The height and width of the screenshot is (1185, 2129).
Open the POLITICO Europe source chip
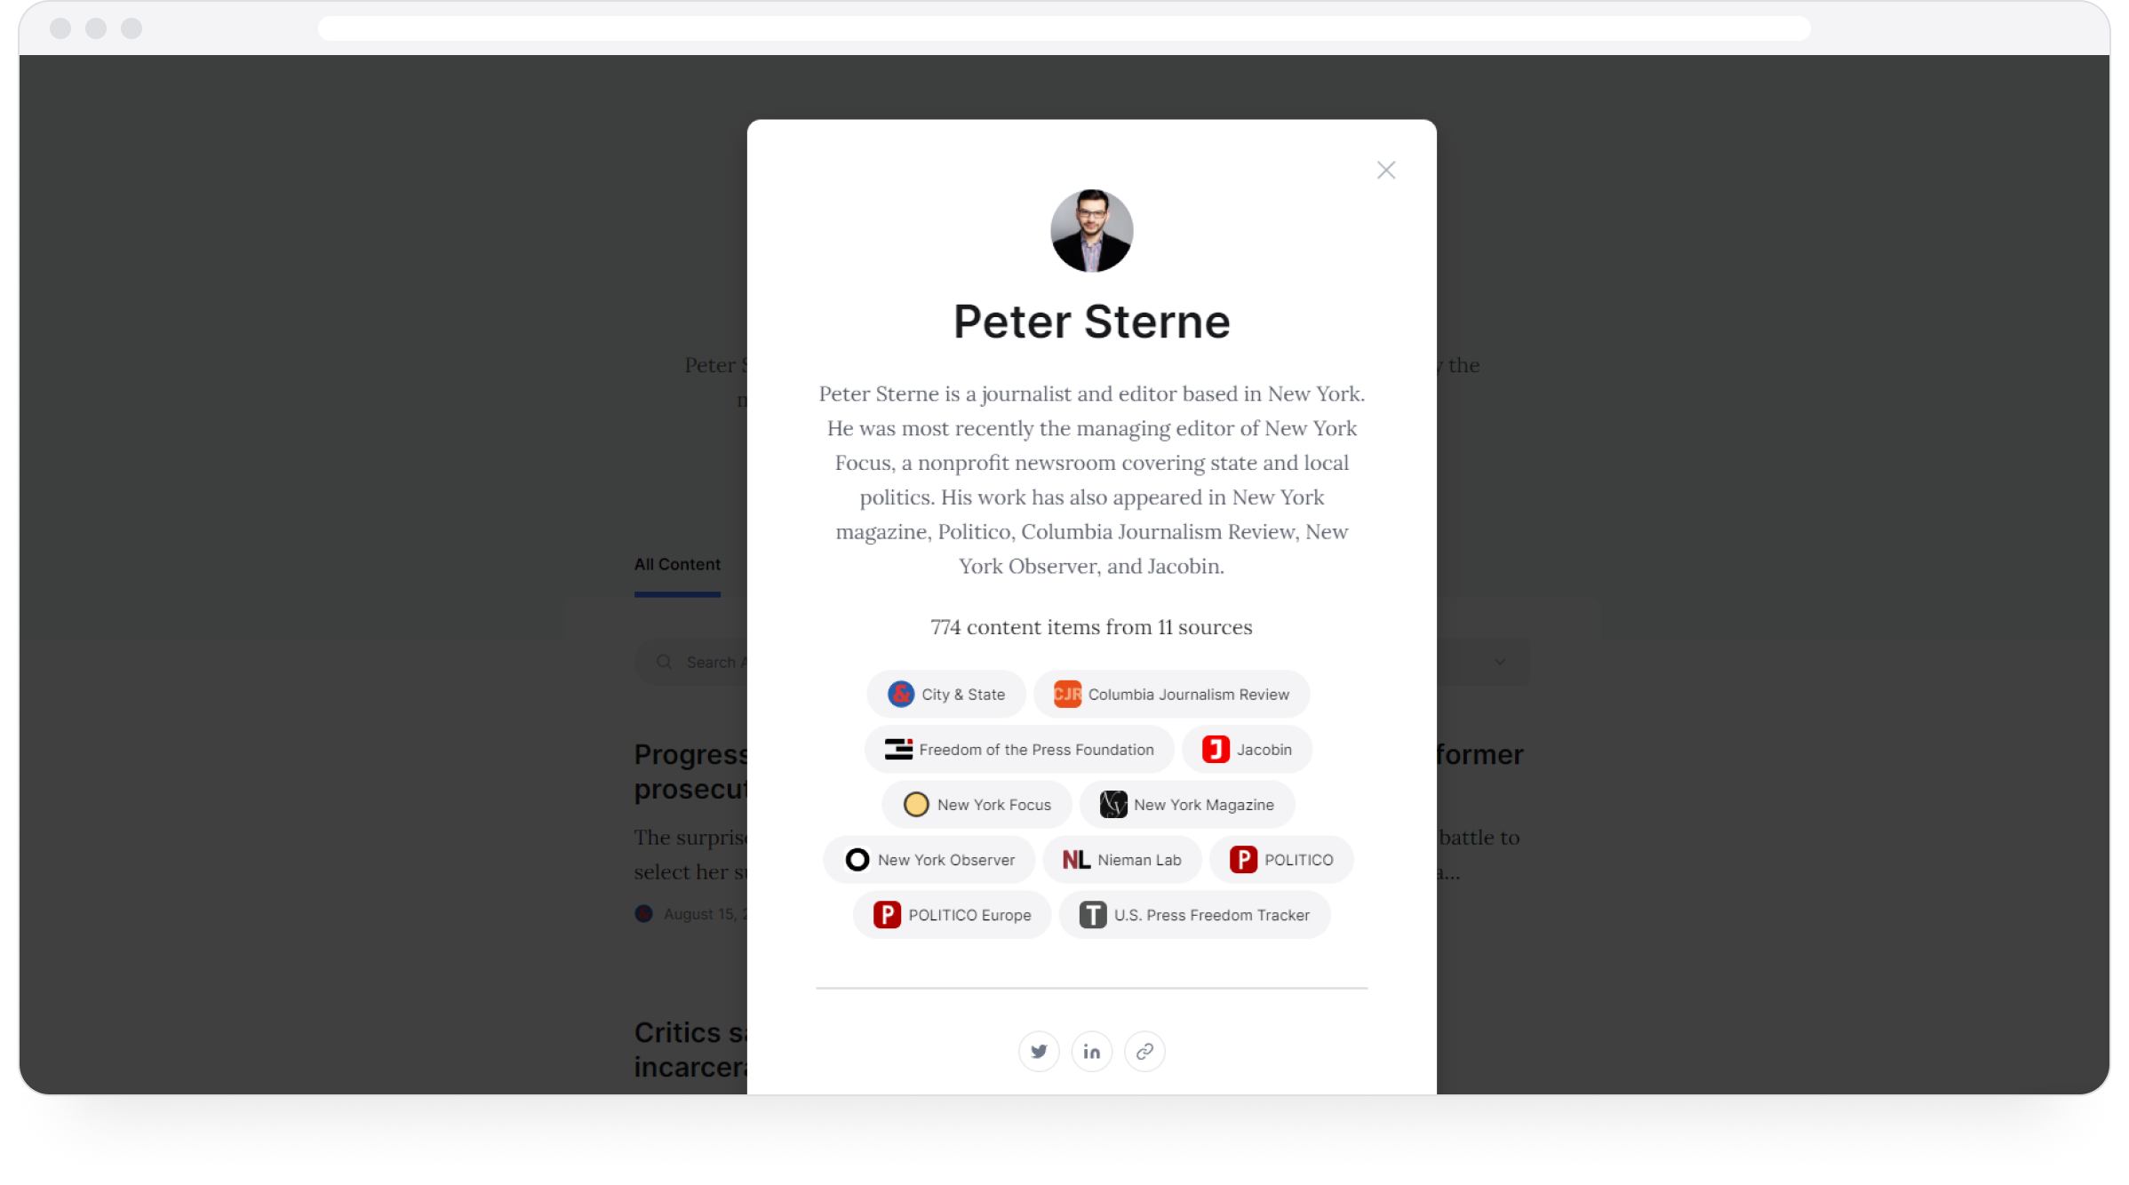pyautogui.click(x=952, y=915)
